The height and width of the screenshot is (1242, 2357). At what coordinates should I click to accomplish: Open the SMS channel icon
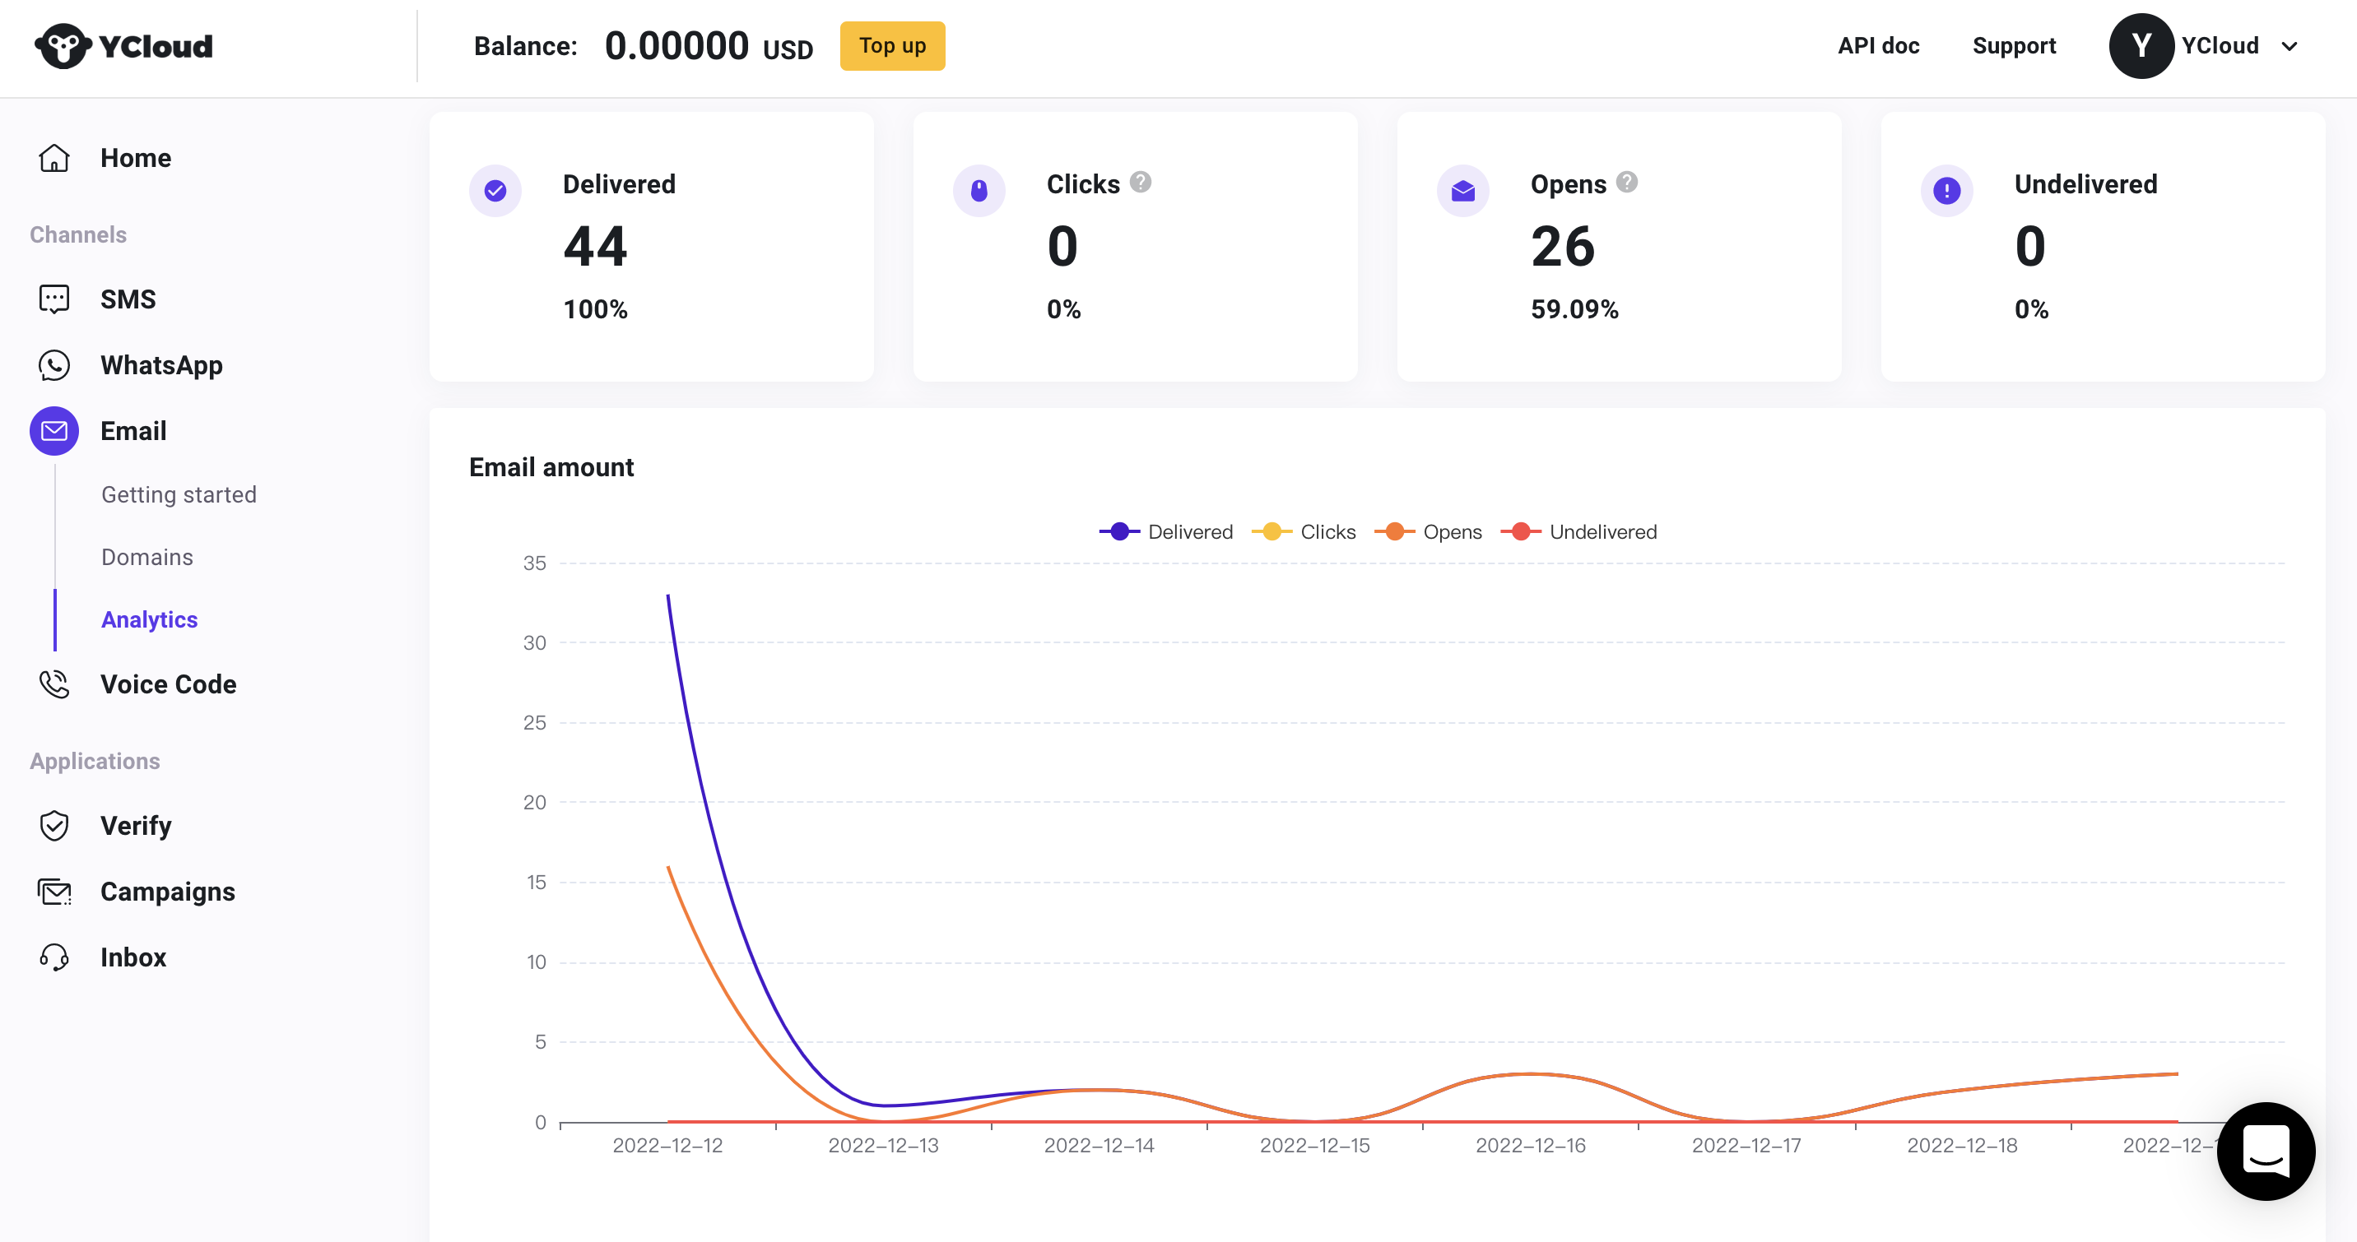(x=54, y=299)
